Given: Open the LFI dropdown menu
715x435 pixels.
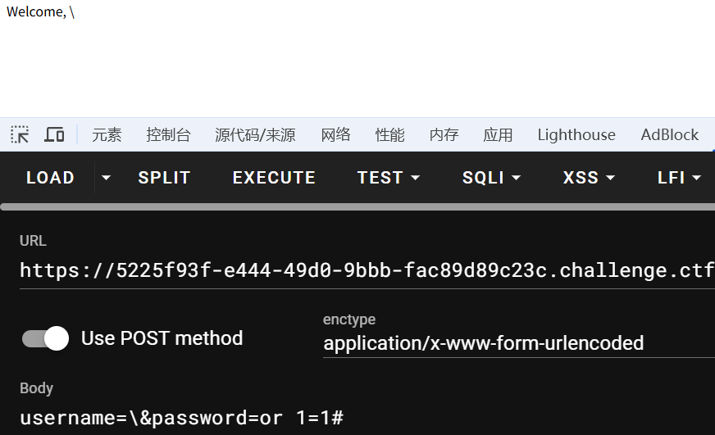Looking at the screenshot, I should 679,177.
